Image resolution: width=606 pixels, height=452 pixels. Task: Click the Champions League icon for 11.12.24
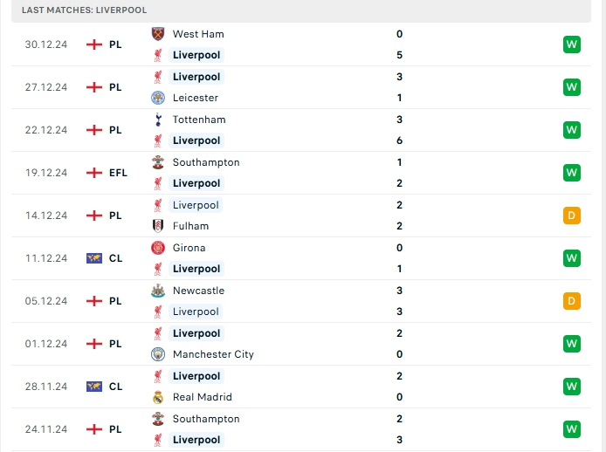pos(94,258)
